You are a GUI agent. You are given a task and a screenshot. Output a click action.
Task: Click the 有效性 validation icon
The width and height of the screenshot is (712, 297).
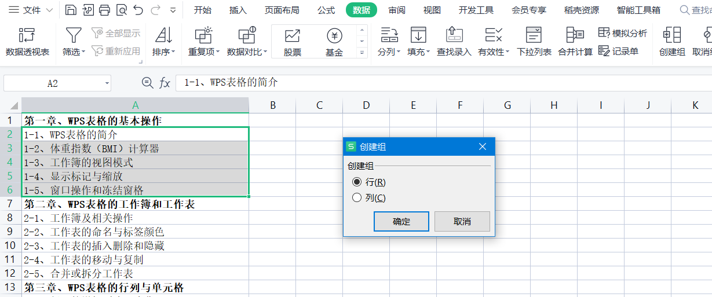point(494,36)
